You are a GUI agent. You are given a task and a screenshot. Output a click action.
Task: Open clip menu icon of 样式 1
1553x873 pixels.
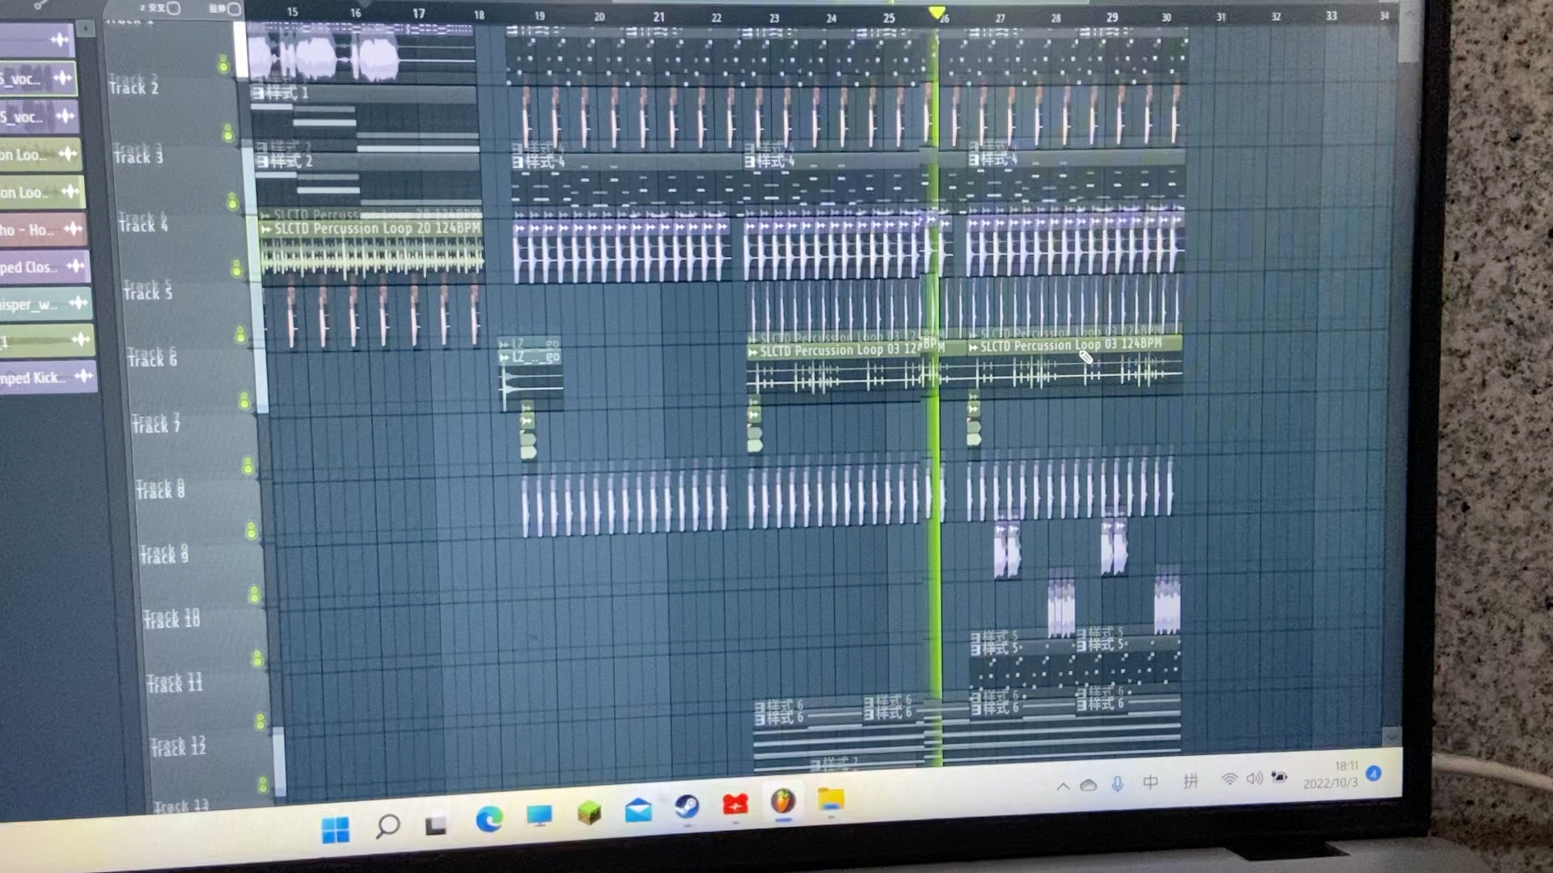(x=257, y=93)
